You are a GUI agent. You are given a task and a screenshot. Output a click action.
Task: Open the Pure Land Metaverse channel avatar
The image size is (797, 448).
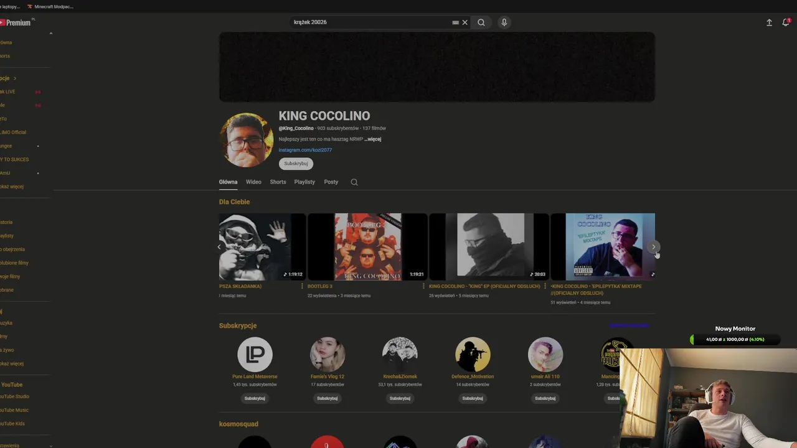(x=255, y=355)
